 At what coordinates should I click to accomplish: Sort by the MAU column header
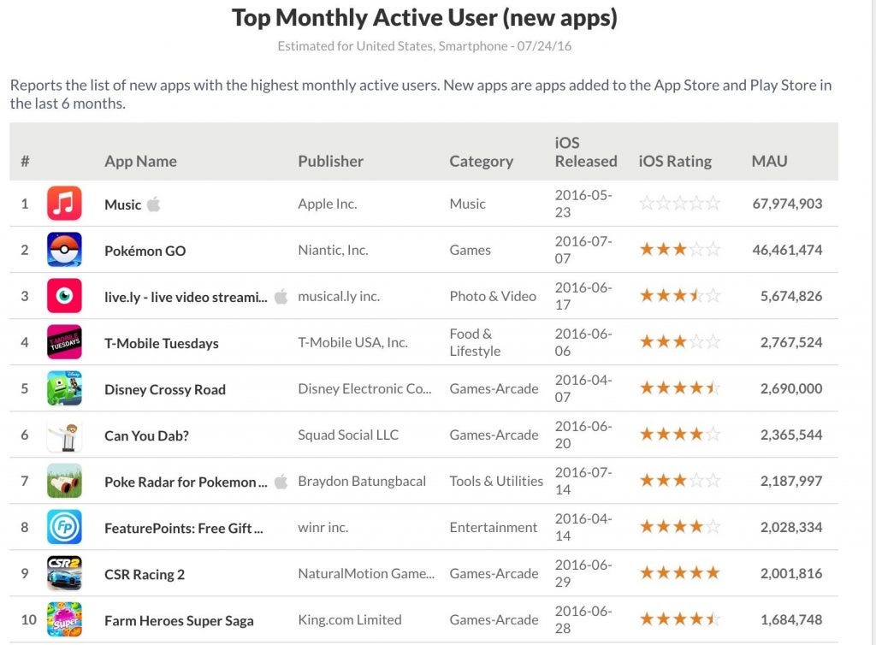pos(769,162)
